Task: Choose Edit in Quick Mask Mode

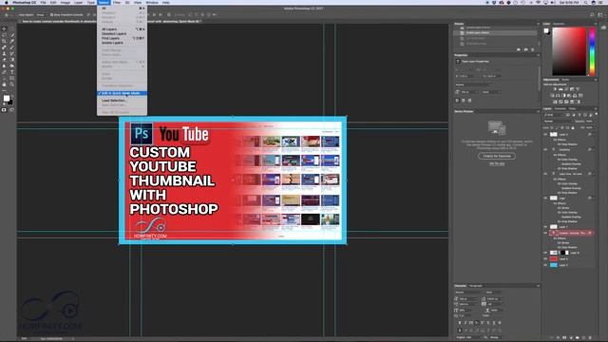Action: 122,93
